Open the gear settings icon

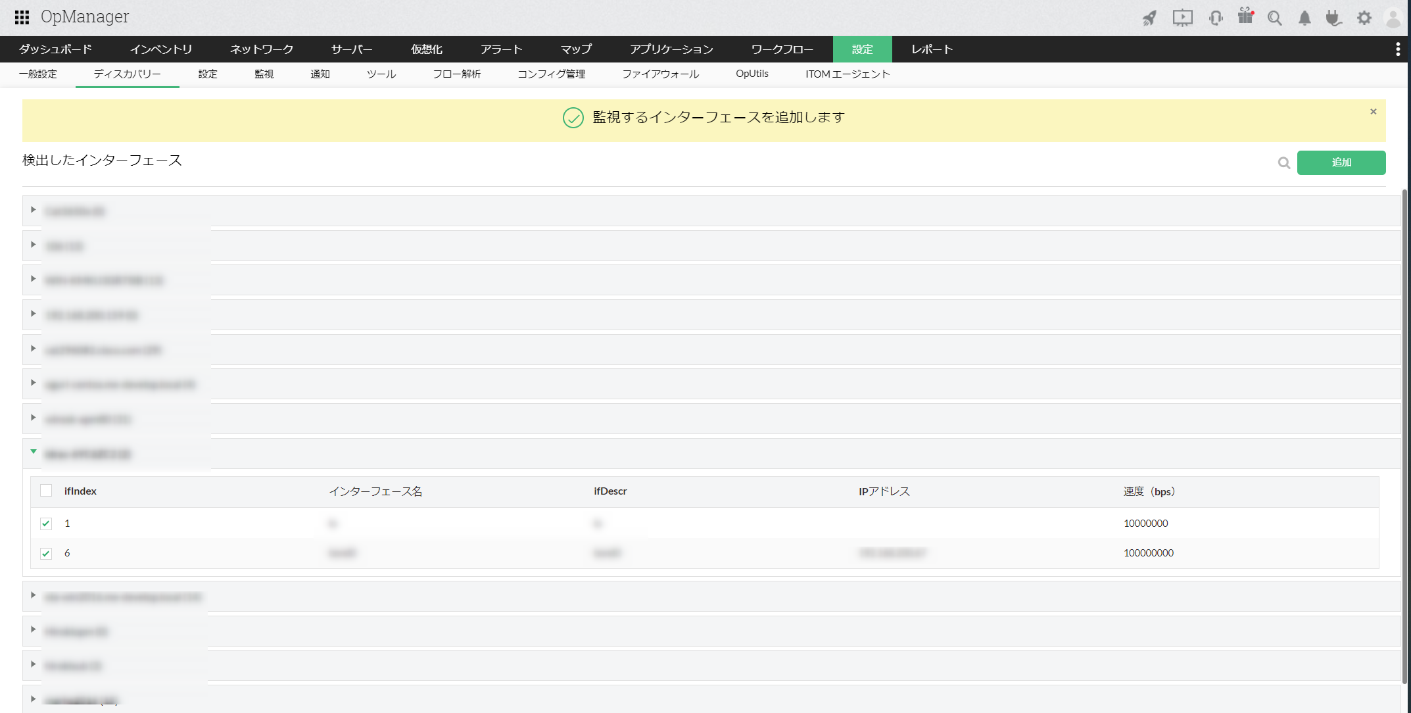(x=1364, y=18)
